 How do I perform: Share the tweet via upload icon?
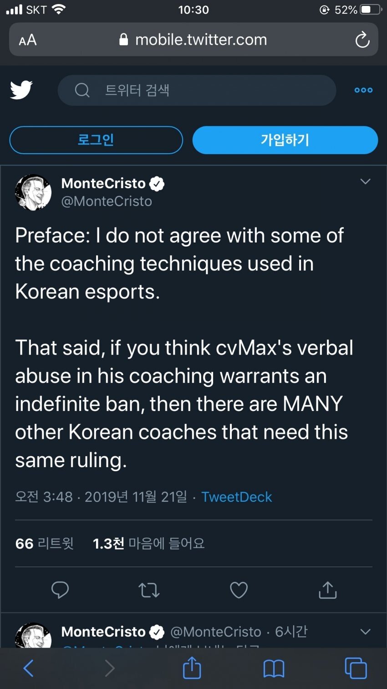(x=328, y=590)
